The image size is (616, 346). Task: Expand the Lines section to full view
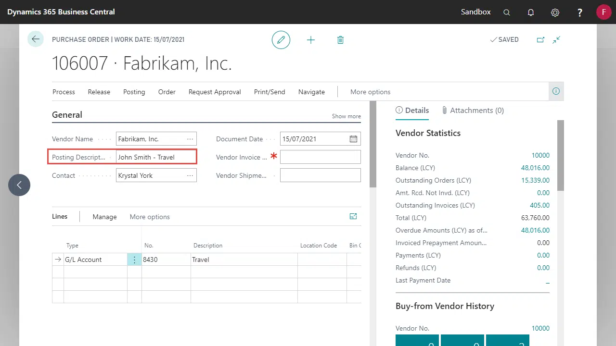point(353,217)
